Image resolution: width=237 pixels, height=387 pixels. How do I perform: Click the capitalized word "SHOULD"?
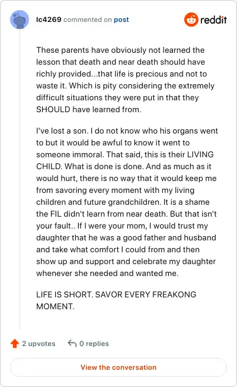53,109
